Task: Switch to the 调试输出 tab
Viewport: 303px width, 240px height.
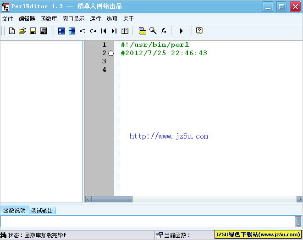Action: pos(42,211)
